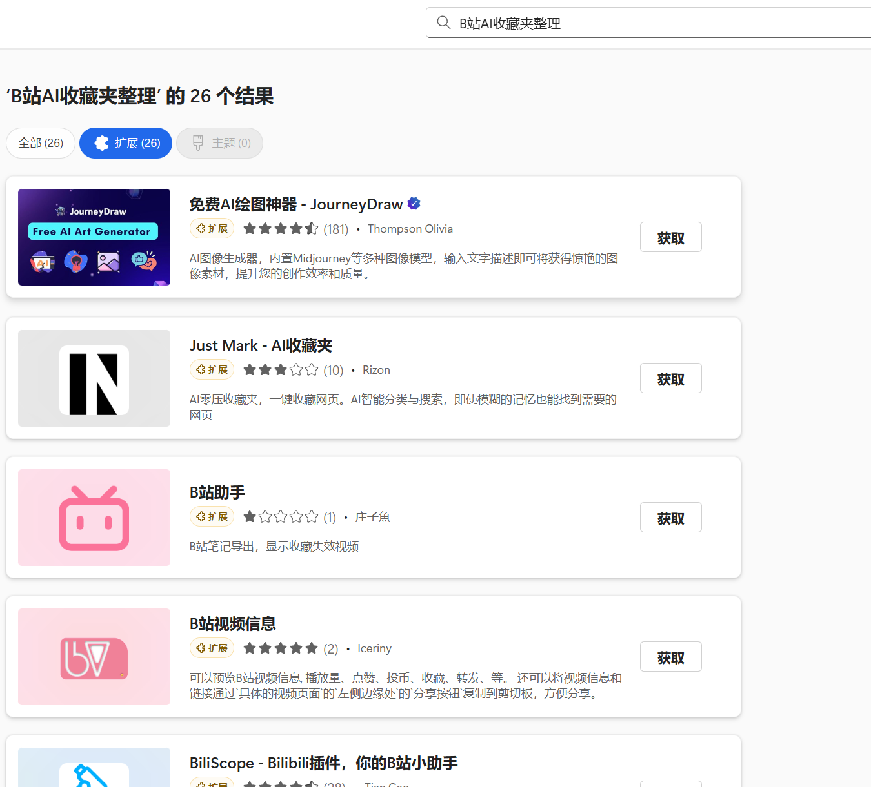Select the 全部 (26) filter tab
871x787 pixels.
point(41,143)
